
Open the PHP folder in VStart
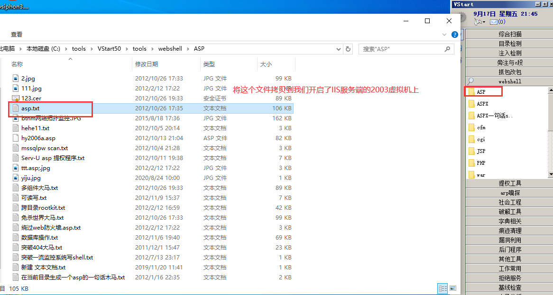pyautogui.click(x=481, y=163)
